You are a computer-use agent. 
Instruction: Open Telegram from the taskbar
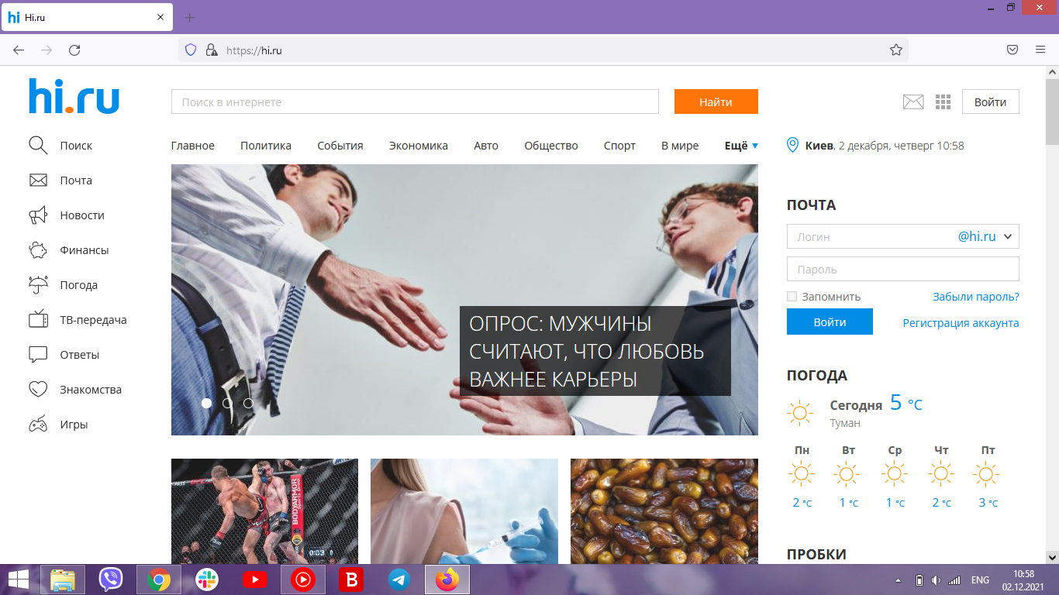pos(399,579)
